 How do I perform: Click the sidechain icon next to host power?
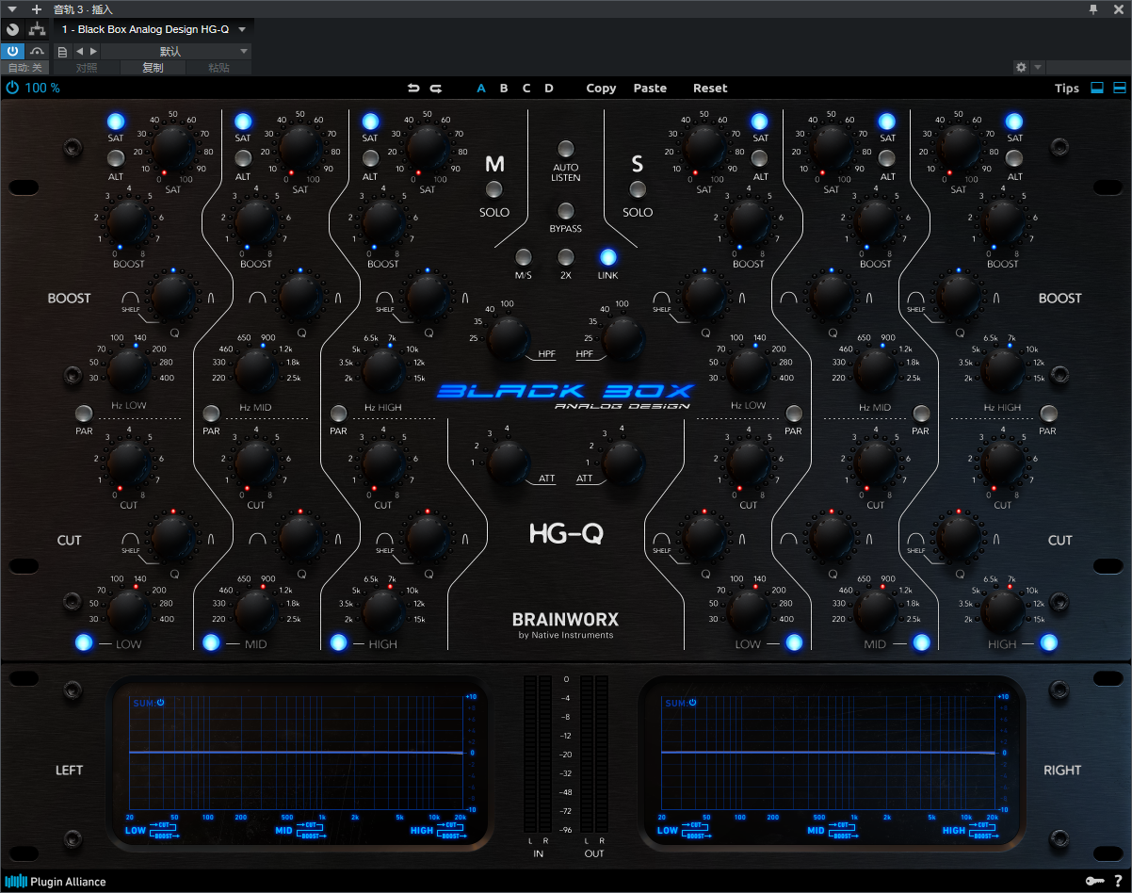(37, 51)
